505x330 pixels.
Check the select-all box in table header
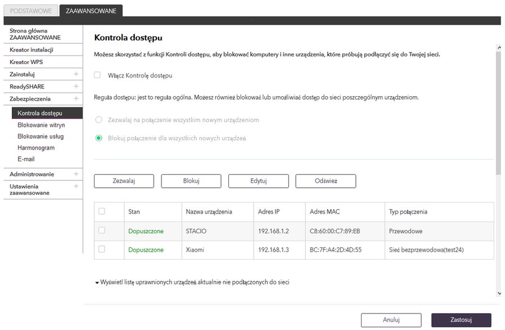(102, 211)
